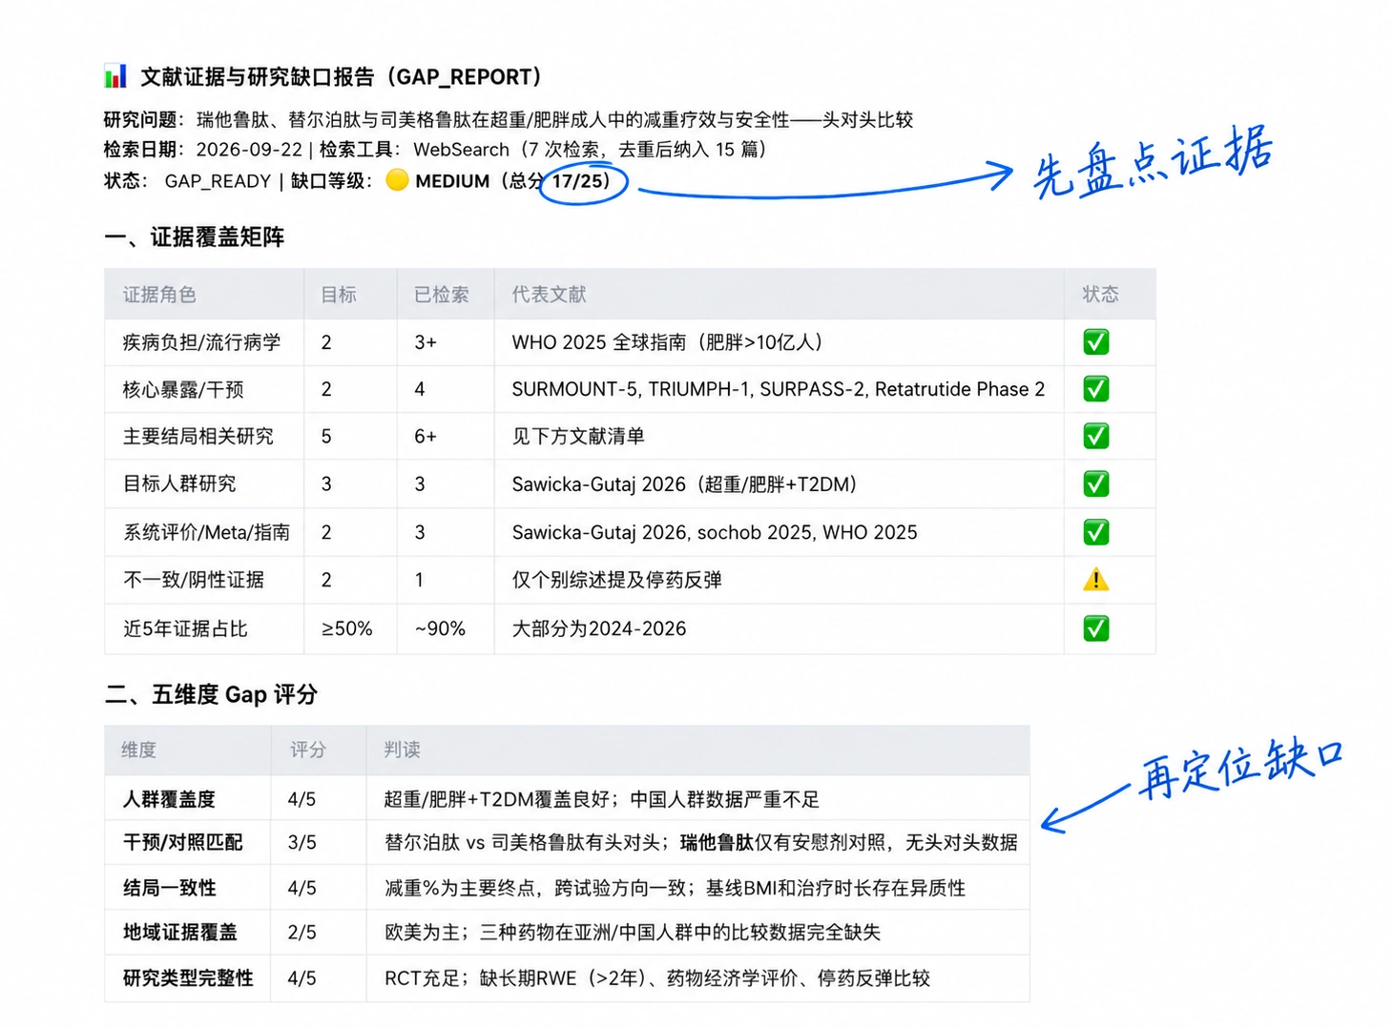This screenshot has height=1028, width=1393.
Task: Click the bar chart icon beside report title
Action: click(x=115, y=76)
